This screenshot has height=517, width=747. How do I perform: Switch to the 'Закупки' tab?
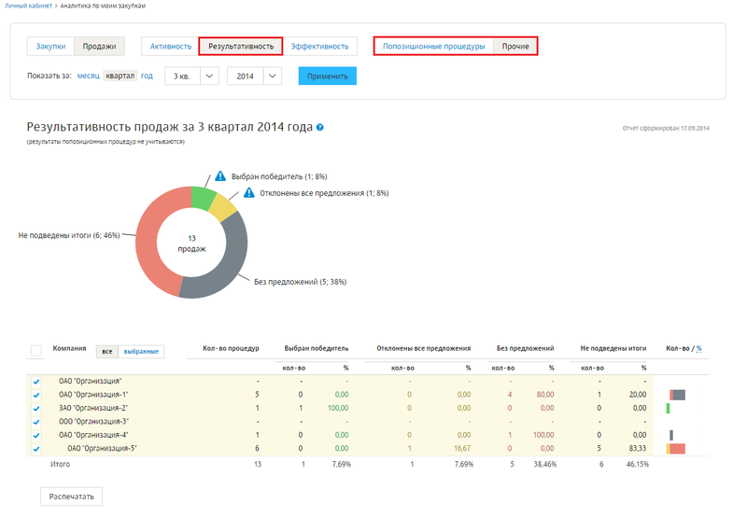(x=51, y=46)
